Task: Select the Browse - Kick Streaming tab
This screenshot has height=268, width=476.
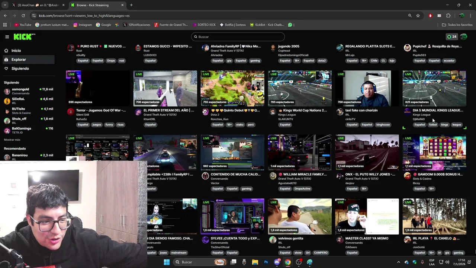Action: click(97, 5)
